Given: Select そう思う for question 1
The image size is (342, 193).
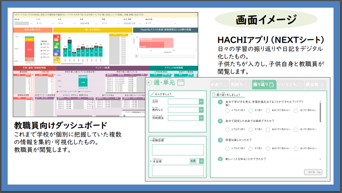Looking at the screenshot, I should 251,111.
